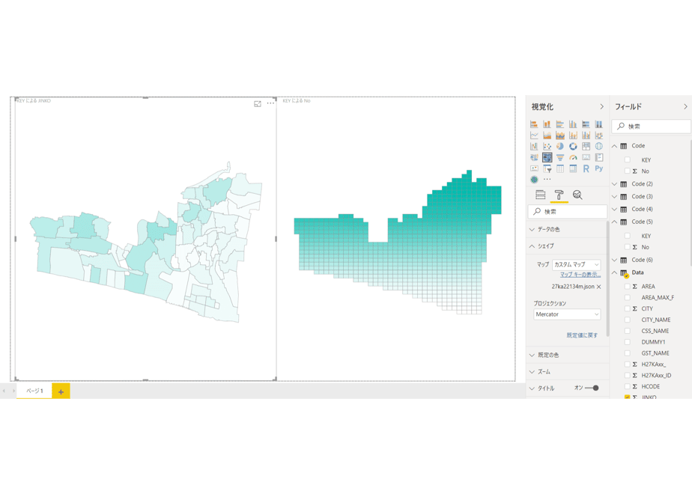
Task: Add a slicer visual
Action: 547,168
